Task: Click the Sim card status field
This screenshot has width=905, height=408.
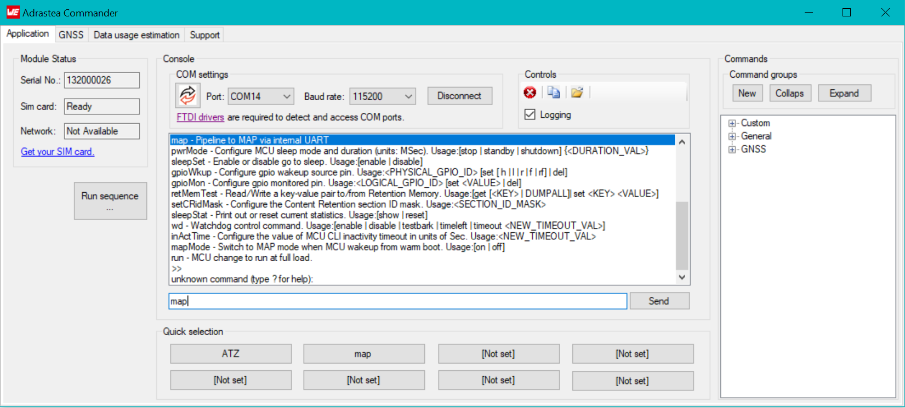Action: [102, 106]
